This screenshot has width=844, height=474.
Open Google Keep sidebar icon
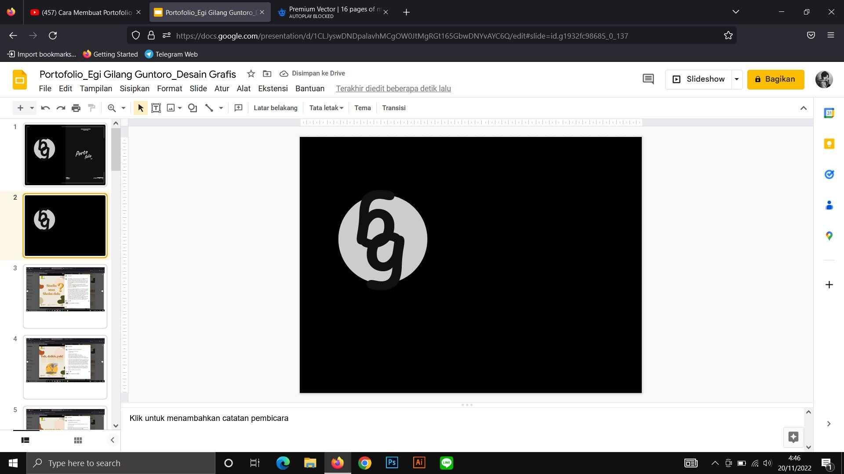829,144
